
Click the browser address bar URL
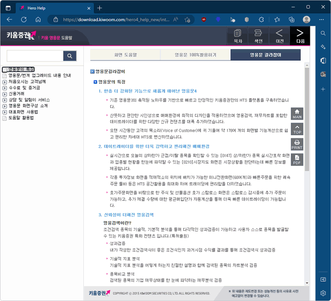(116, 19)
